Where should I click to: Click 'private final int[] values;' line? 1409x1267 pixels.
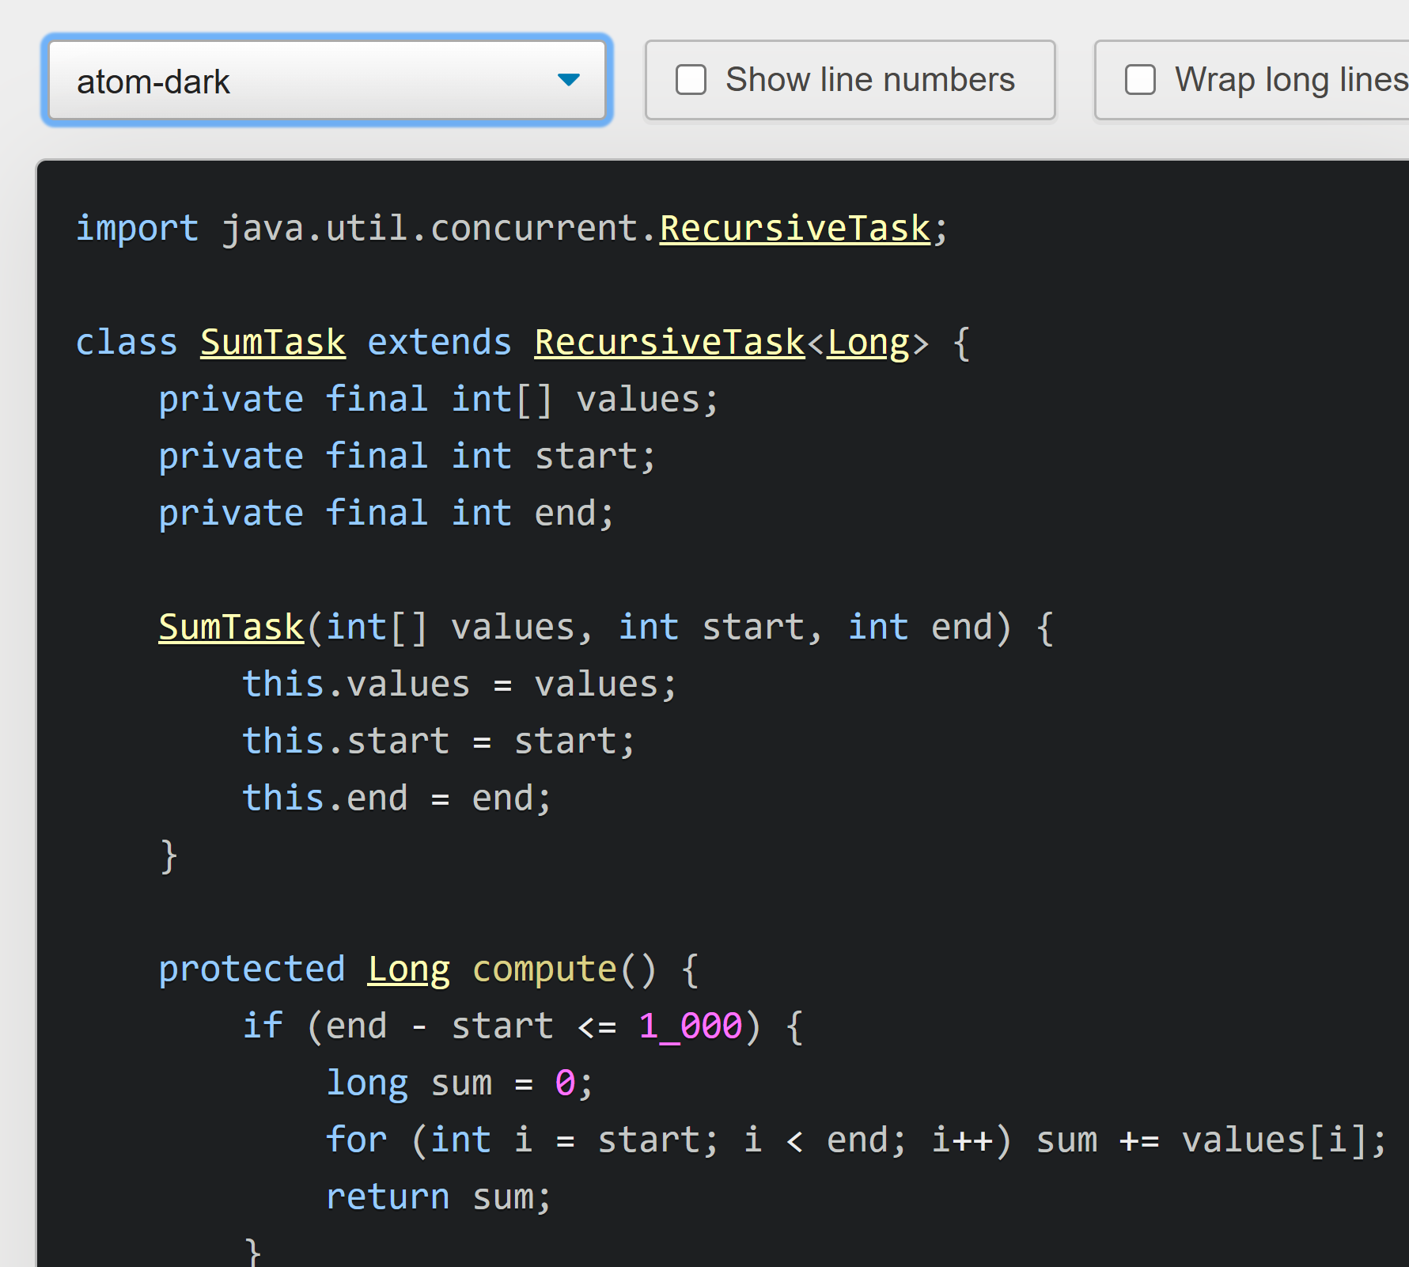[438, 400]
